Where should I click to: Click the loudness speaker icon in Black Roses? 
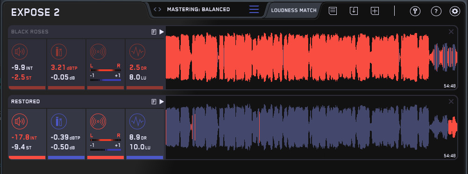[x=20, y=52]
